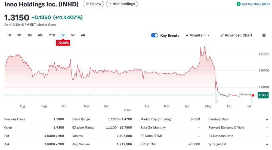The width and height of the screenshot is (272, 150).
Task: Toggle the Key Events switch off
Action: click(154, 35)
